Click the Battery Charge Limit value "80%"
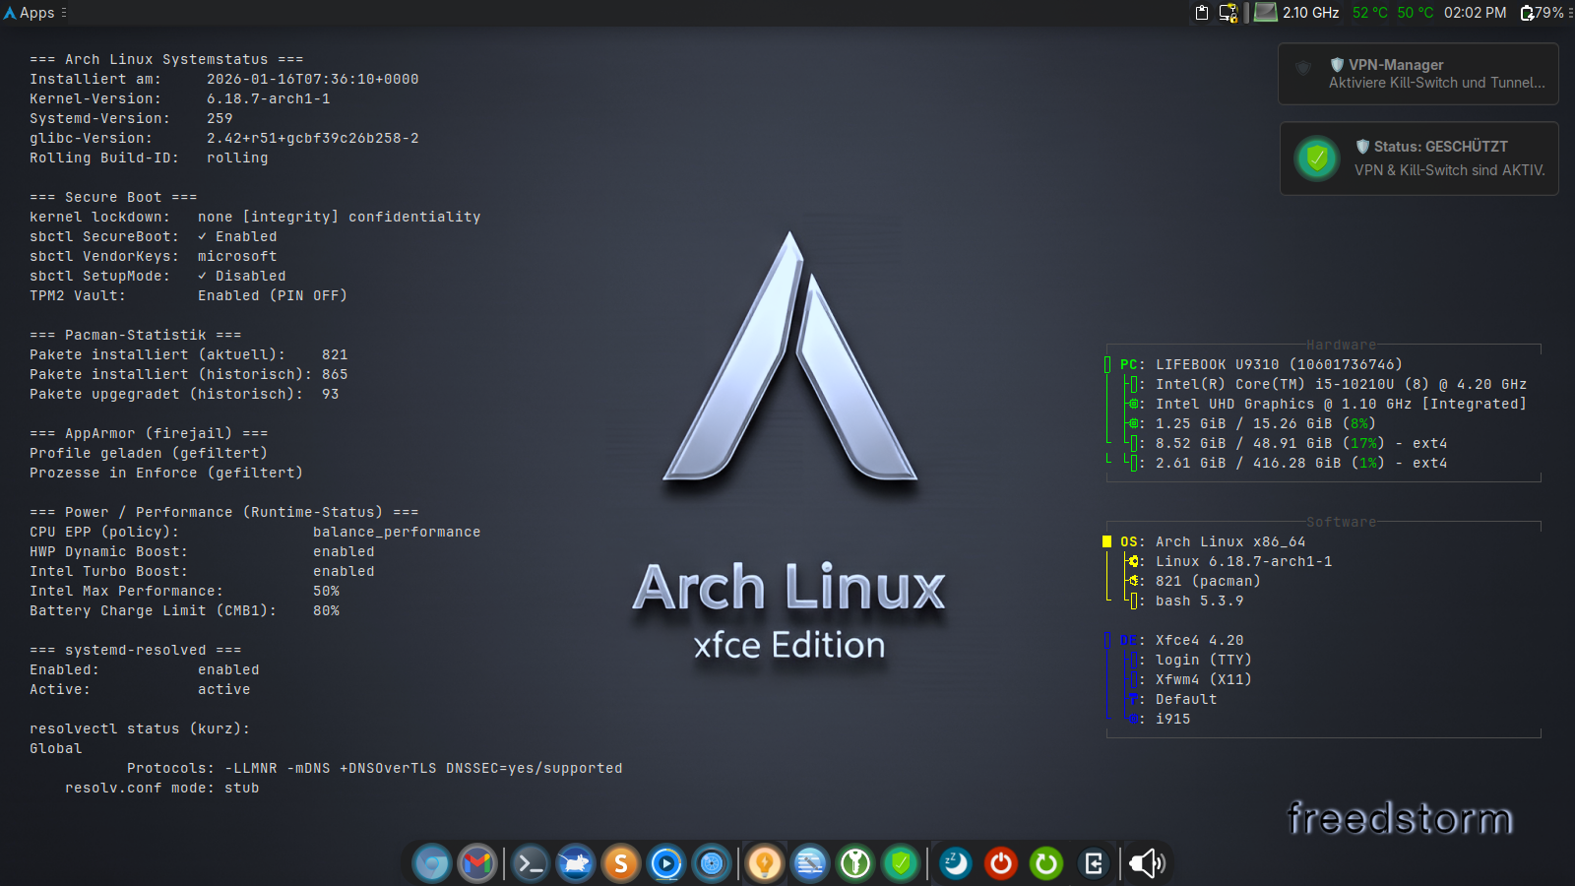 point(326,610)
